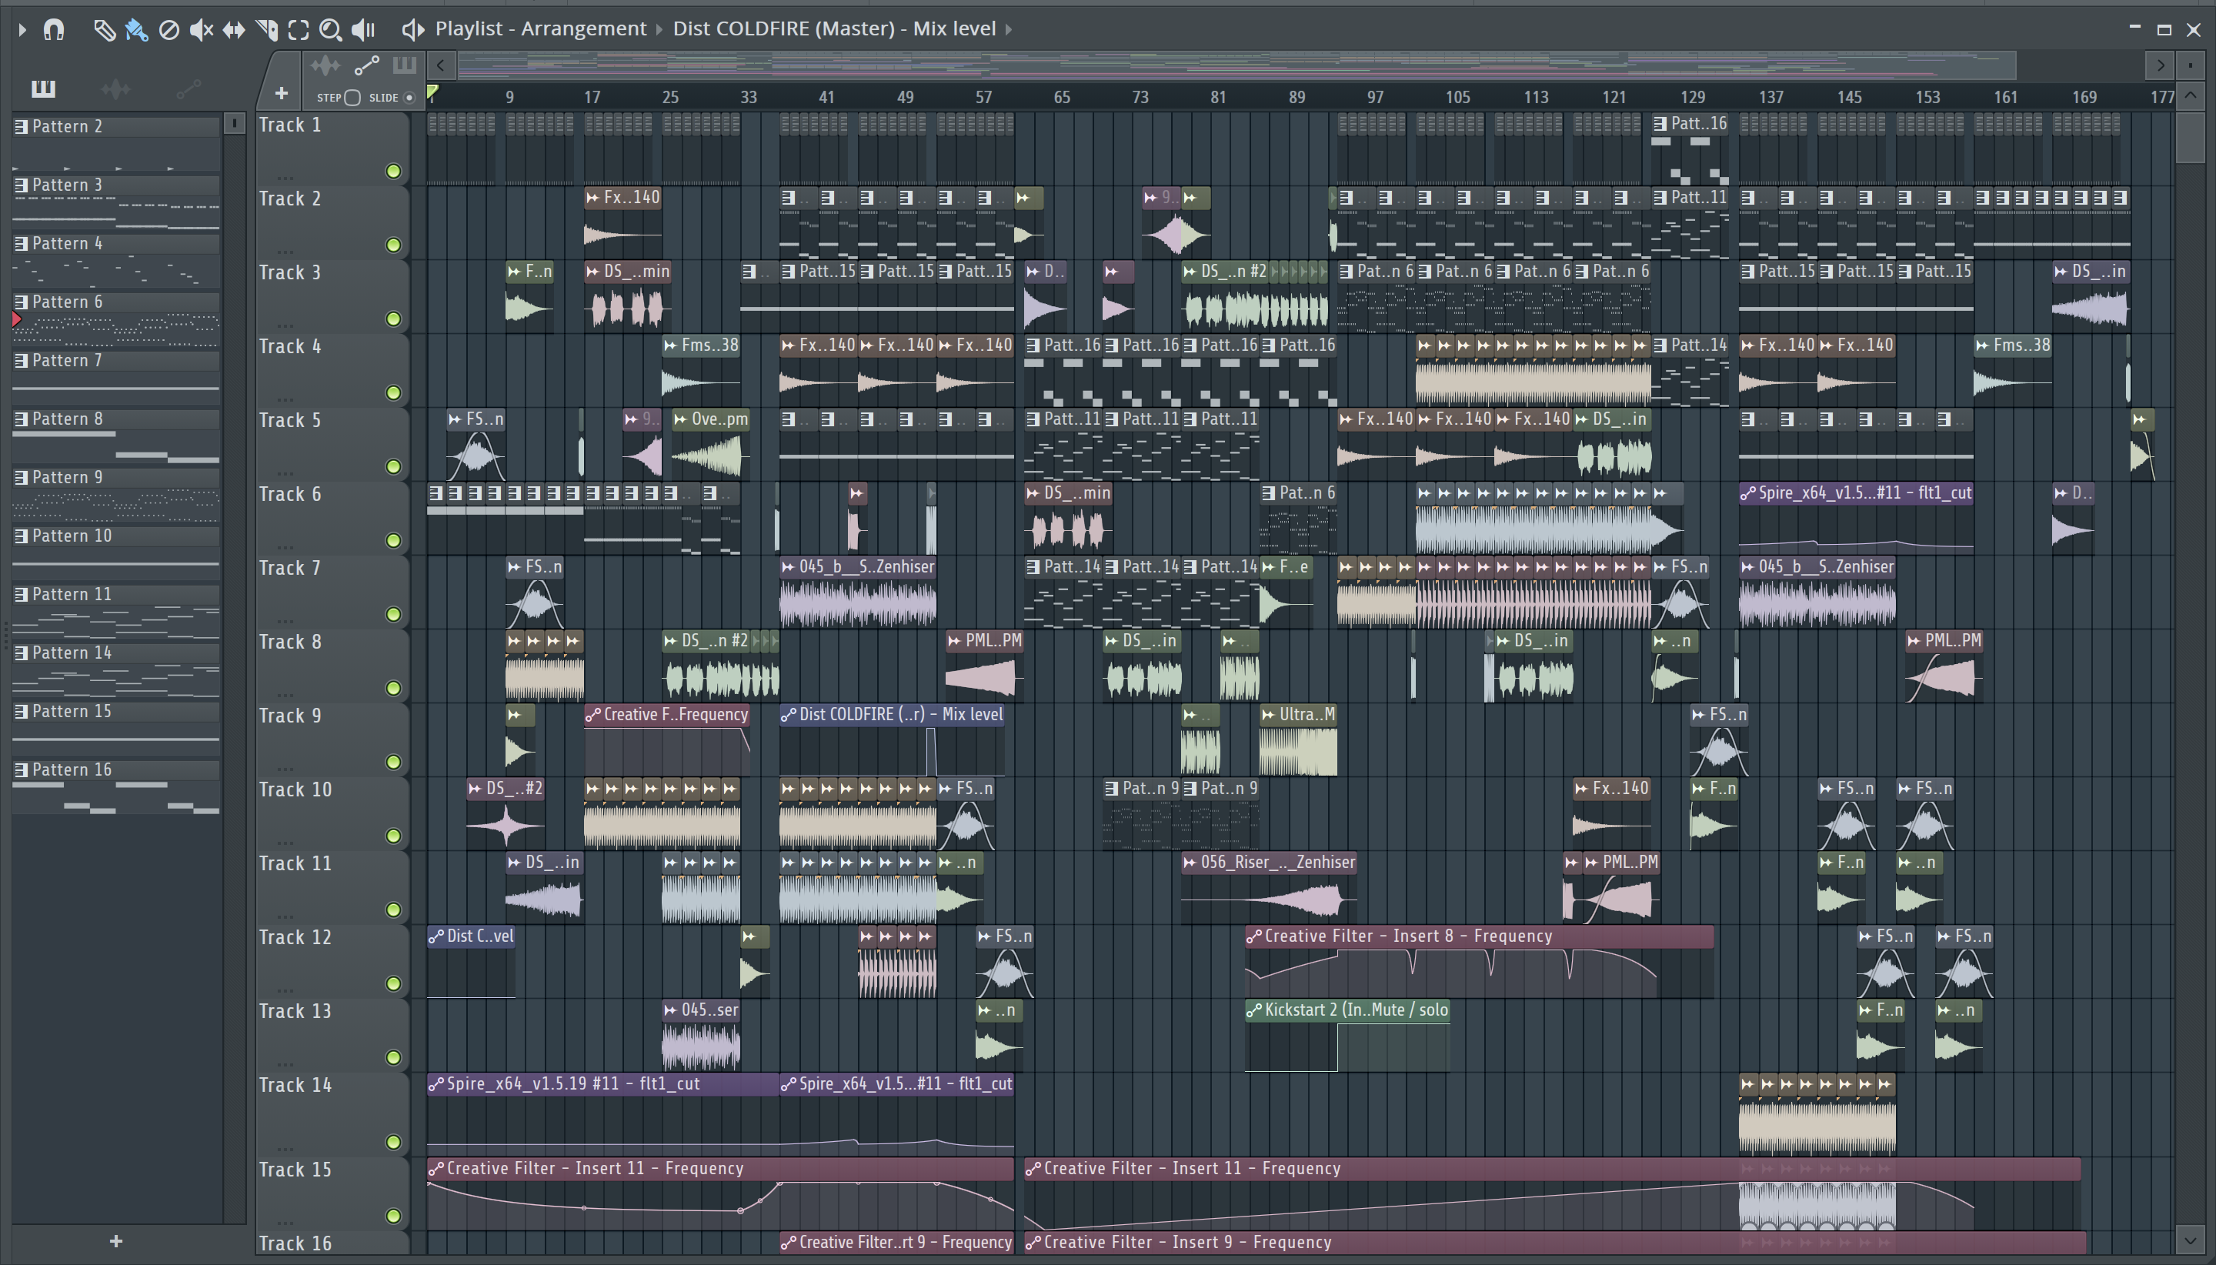The width and height of the screenshot is (2216, 1265).
Task: Select Pattern 16 in picker
Action: coord(115,786)
